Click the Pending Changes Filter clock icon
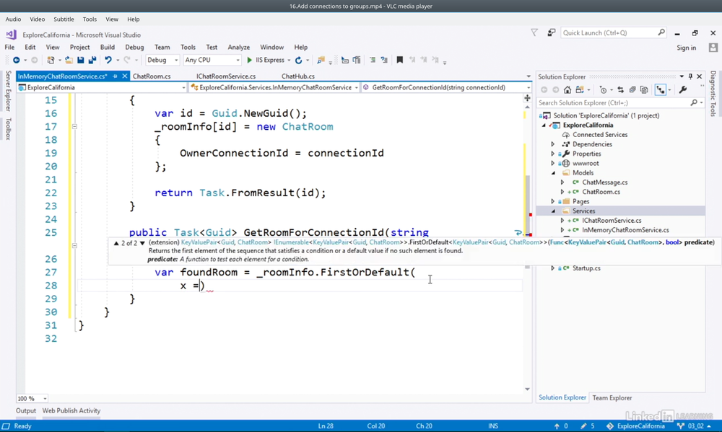Viewport: 722px width, 432px height. 603,90
